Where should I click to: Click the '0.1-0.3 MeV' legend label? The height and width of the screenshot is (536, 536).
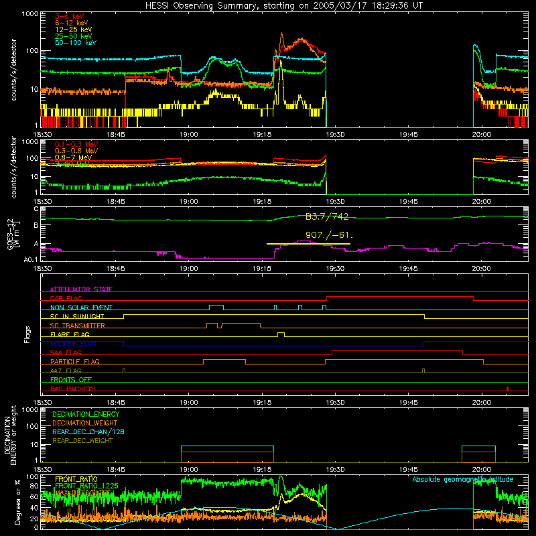(x=76, y=144)
